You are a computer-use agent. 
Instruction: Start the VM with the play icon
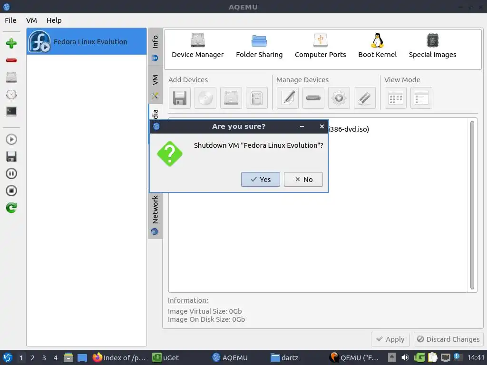point(11,139)
